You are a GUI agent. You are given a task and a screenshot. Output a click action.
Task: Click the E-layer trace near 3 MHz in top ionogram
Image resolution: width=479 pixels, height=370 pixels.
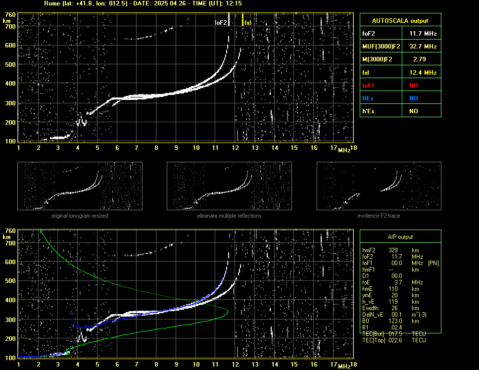click(59, 138)
